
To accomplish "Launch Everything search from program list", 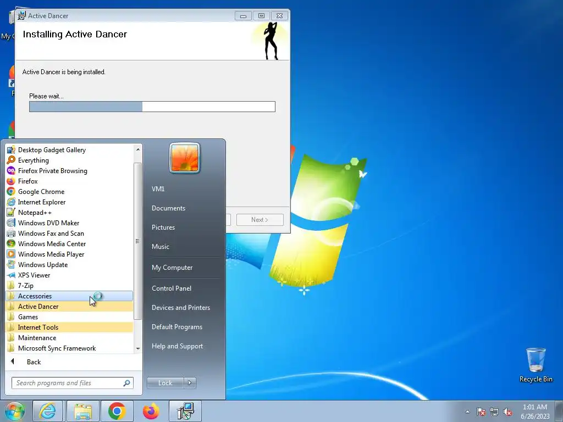I will 69,160.
